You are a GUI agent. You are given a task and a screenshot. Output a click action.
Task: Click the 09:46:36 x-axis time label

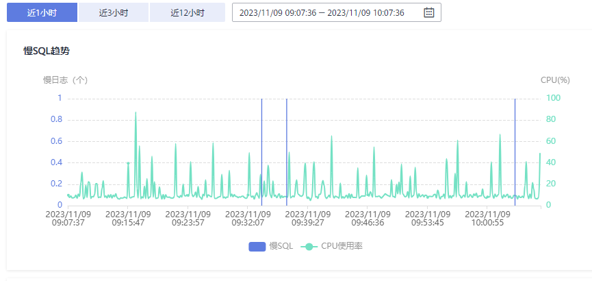coord(368,222)
